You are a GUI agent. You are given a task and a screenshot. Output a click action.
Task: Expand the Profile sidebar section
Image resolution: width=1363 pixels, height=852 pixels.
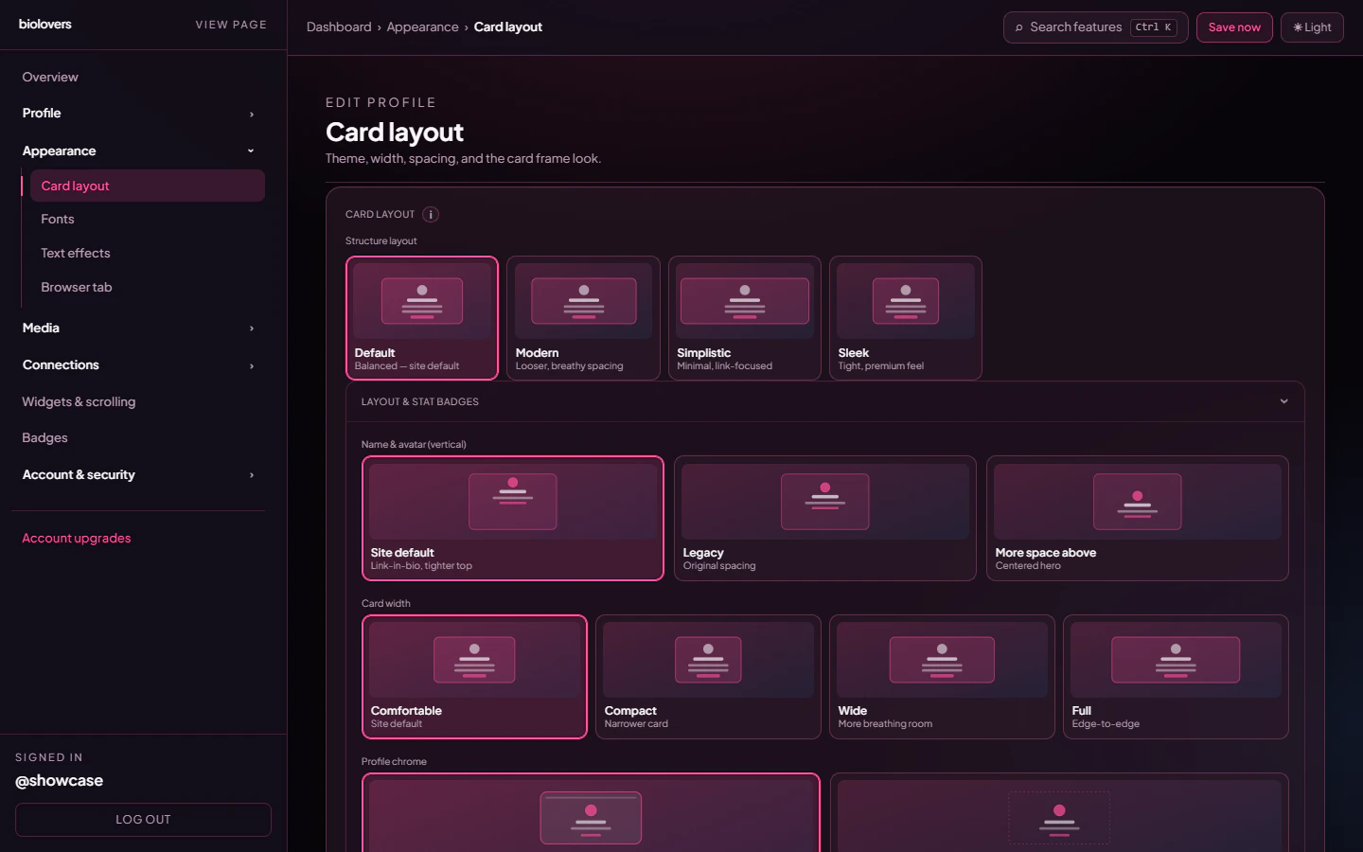[x=138, y=114]
